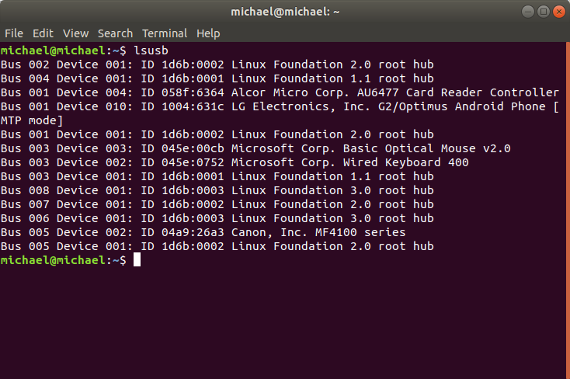Image resolution: width=570 pixels, height=379 pixels.
Task: Open the Search menu
Action: [115, 33]
